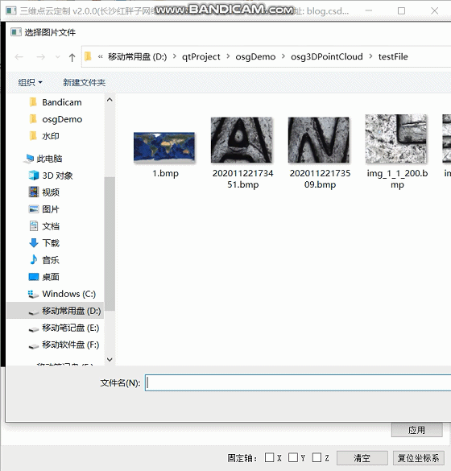The width and height of the screenshot is (451, 471).
Task: Select 移动软件盘 (F:) drive
Action: pyautogui.click(x=64, y=345)
